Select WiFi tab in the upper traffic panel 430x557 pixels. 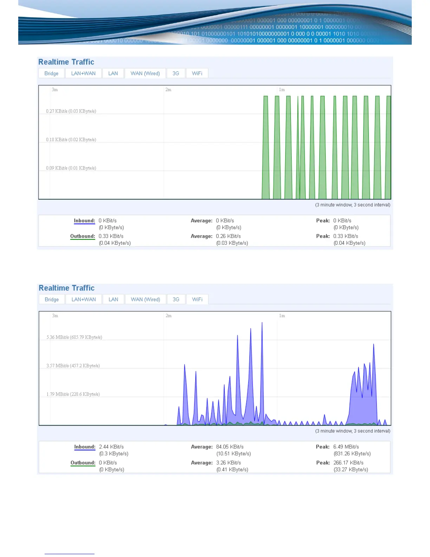[197, 73]
